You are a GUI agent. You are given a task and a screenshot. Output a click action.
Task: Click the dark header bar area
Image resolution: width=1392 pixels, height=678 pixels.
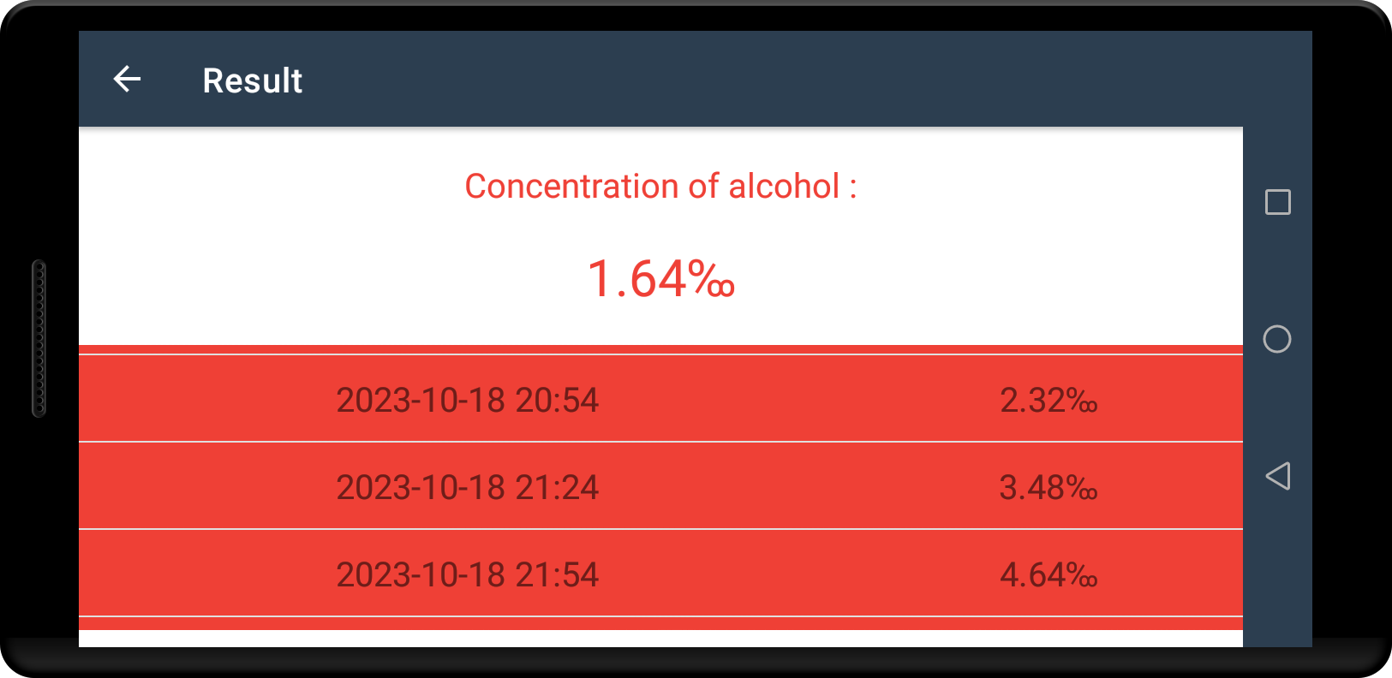[695, 79]
